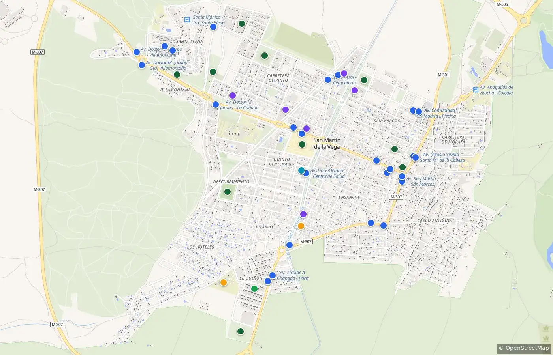Select the dark green marker in Villamontaña
The height and width of the screenshot is (355, 553).
[x=177, y=75]
